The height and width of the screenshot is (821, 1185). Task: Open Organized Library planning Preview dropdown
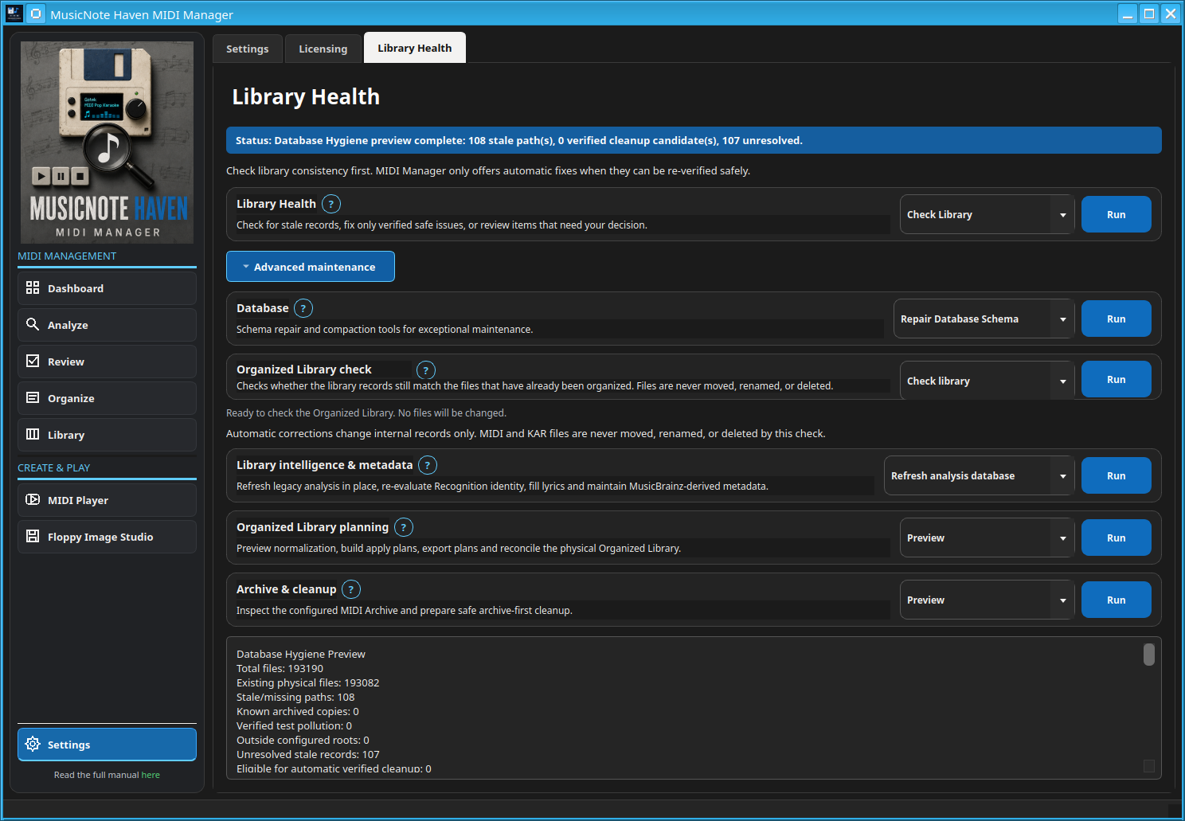pos(987,538)
